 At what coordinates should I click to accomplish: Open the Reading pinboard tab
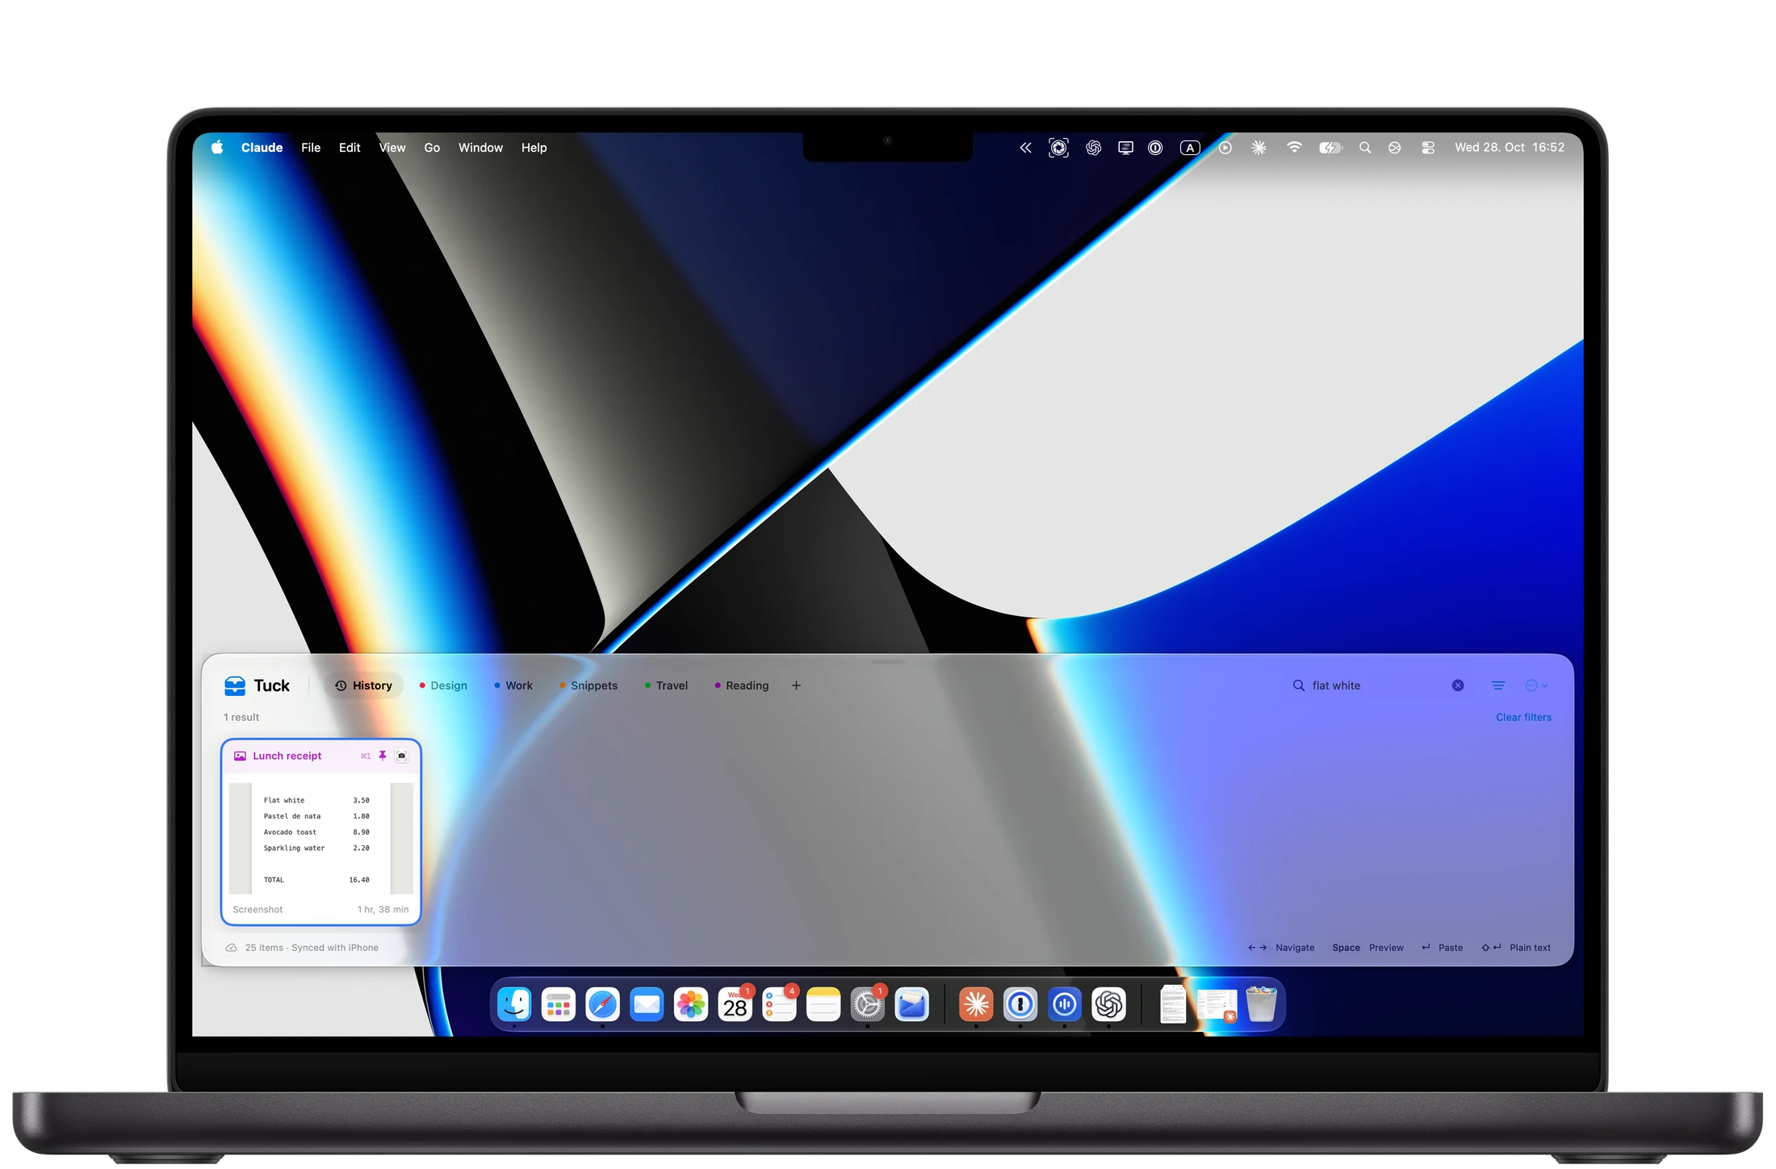(x=741, y=685)
